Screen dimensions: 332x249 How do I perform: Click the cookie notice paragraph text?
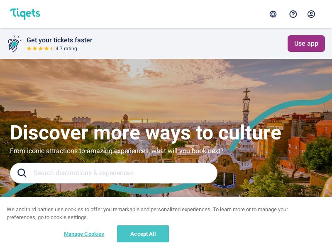pyautogui.click(x=147, y=213)
